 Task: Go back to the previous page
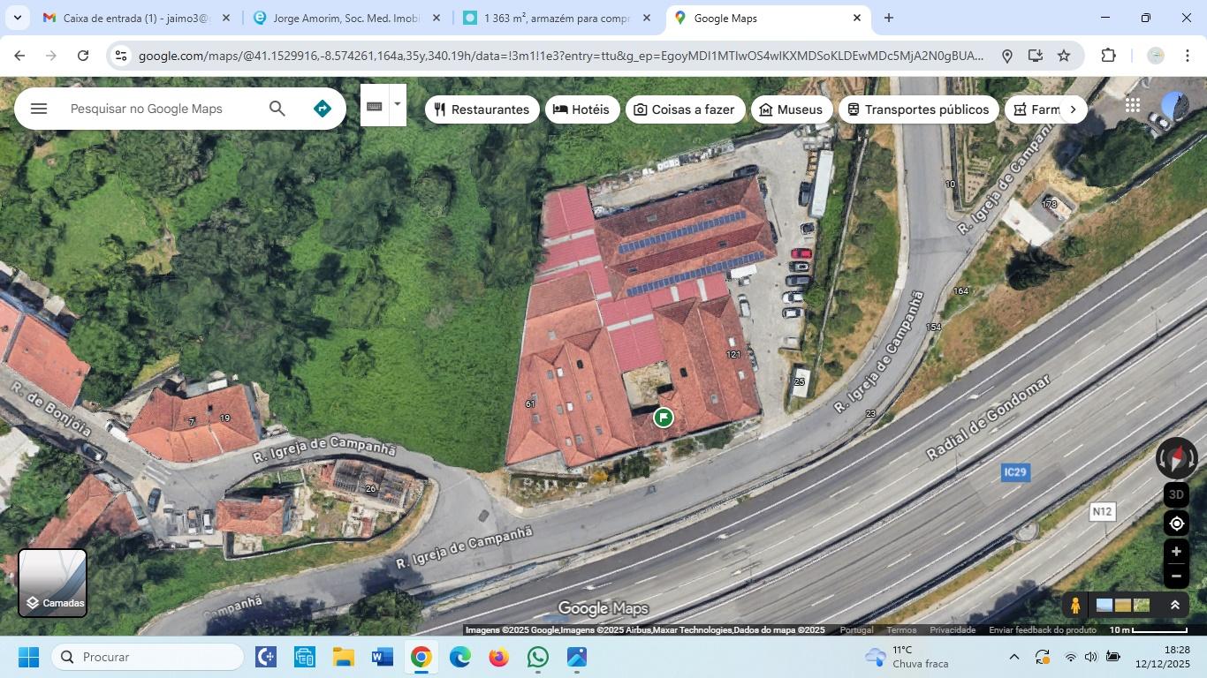point(19,56)
